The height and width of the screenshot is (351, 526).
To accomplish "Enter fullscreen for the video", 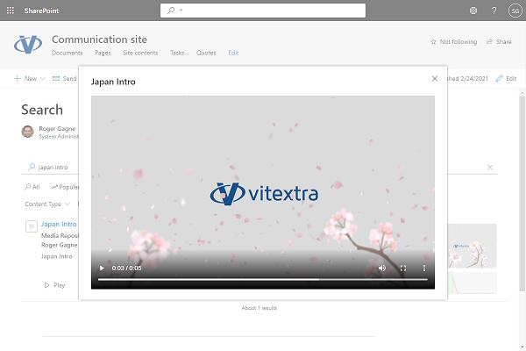I will [403, 268].
